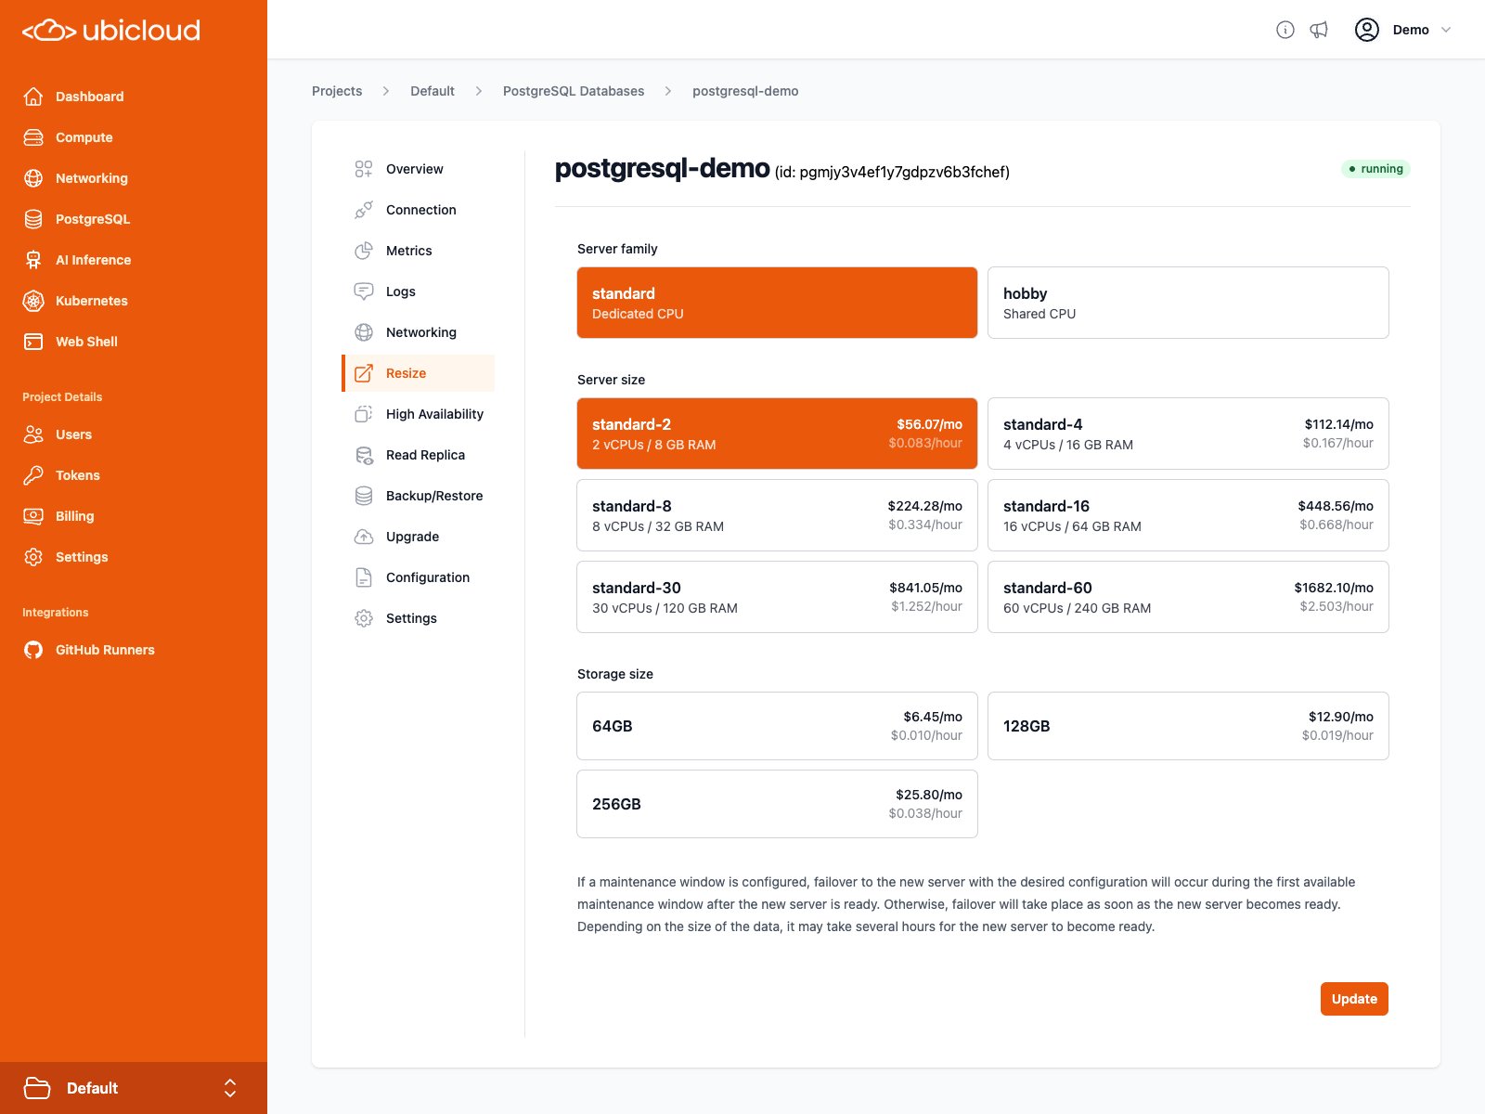The height and width of the screenshot is (1114, 1485).
Task: Click the user avatar icon
Action: (1367, 30)
